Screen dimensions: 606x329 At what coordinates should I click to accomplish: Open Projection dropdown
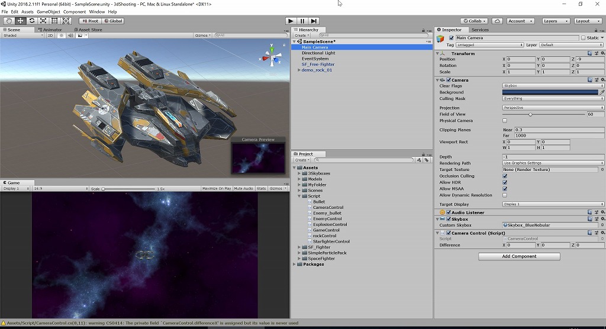tap(553, 108)
